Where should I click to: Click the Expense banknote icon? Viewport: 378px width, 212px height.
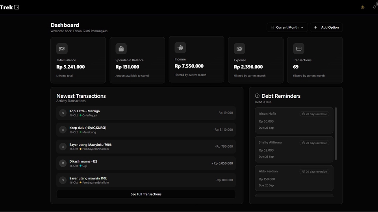click(x=239, y=49)
